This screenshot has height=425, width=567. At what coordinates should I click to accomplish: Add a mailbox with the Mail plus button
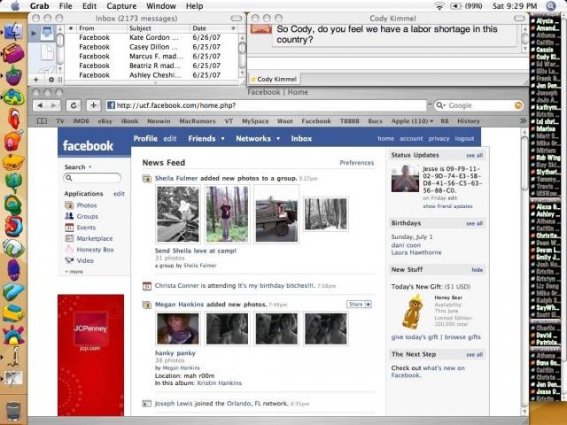[x=35, y=80]
